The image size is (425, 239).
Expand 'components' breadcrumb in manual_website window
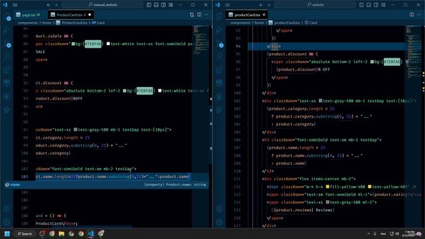(28, 23)
